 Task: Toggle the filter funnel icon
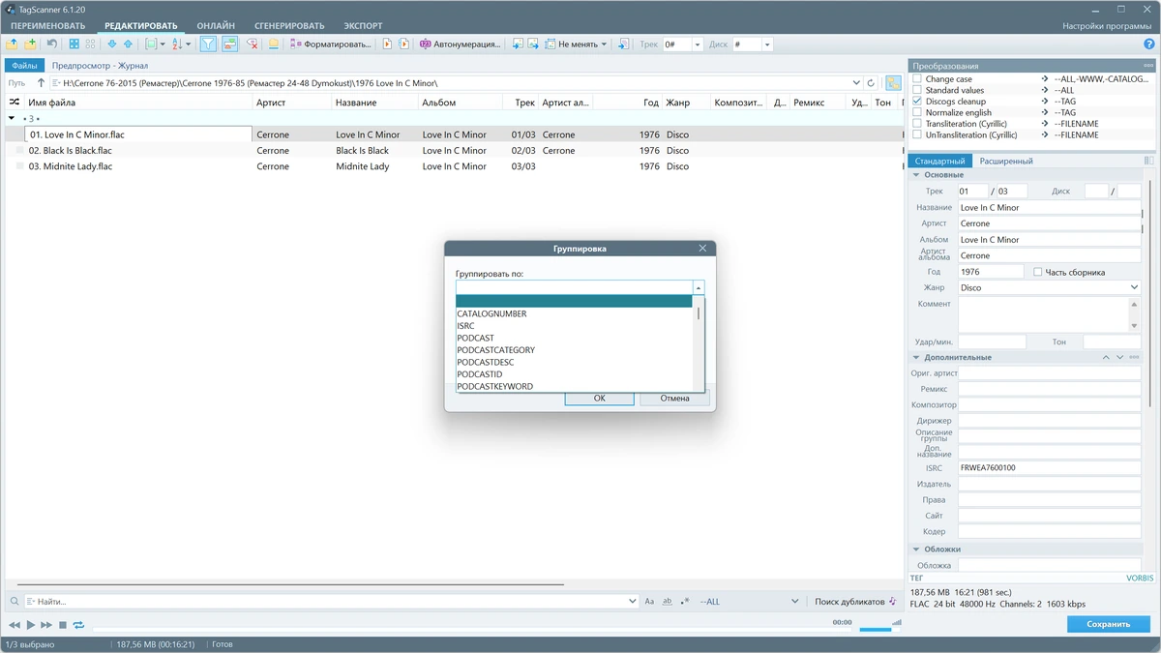208,45
